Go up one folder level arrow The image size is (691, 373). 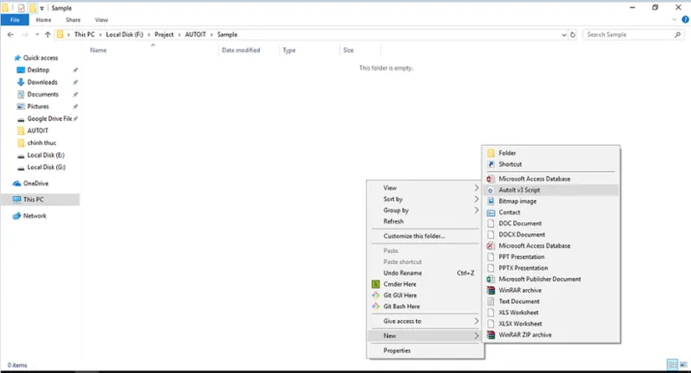click(x=48, y=35)
